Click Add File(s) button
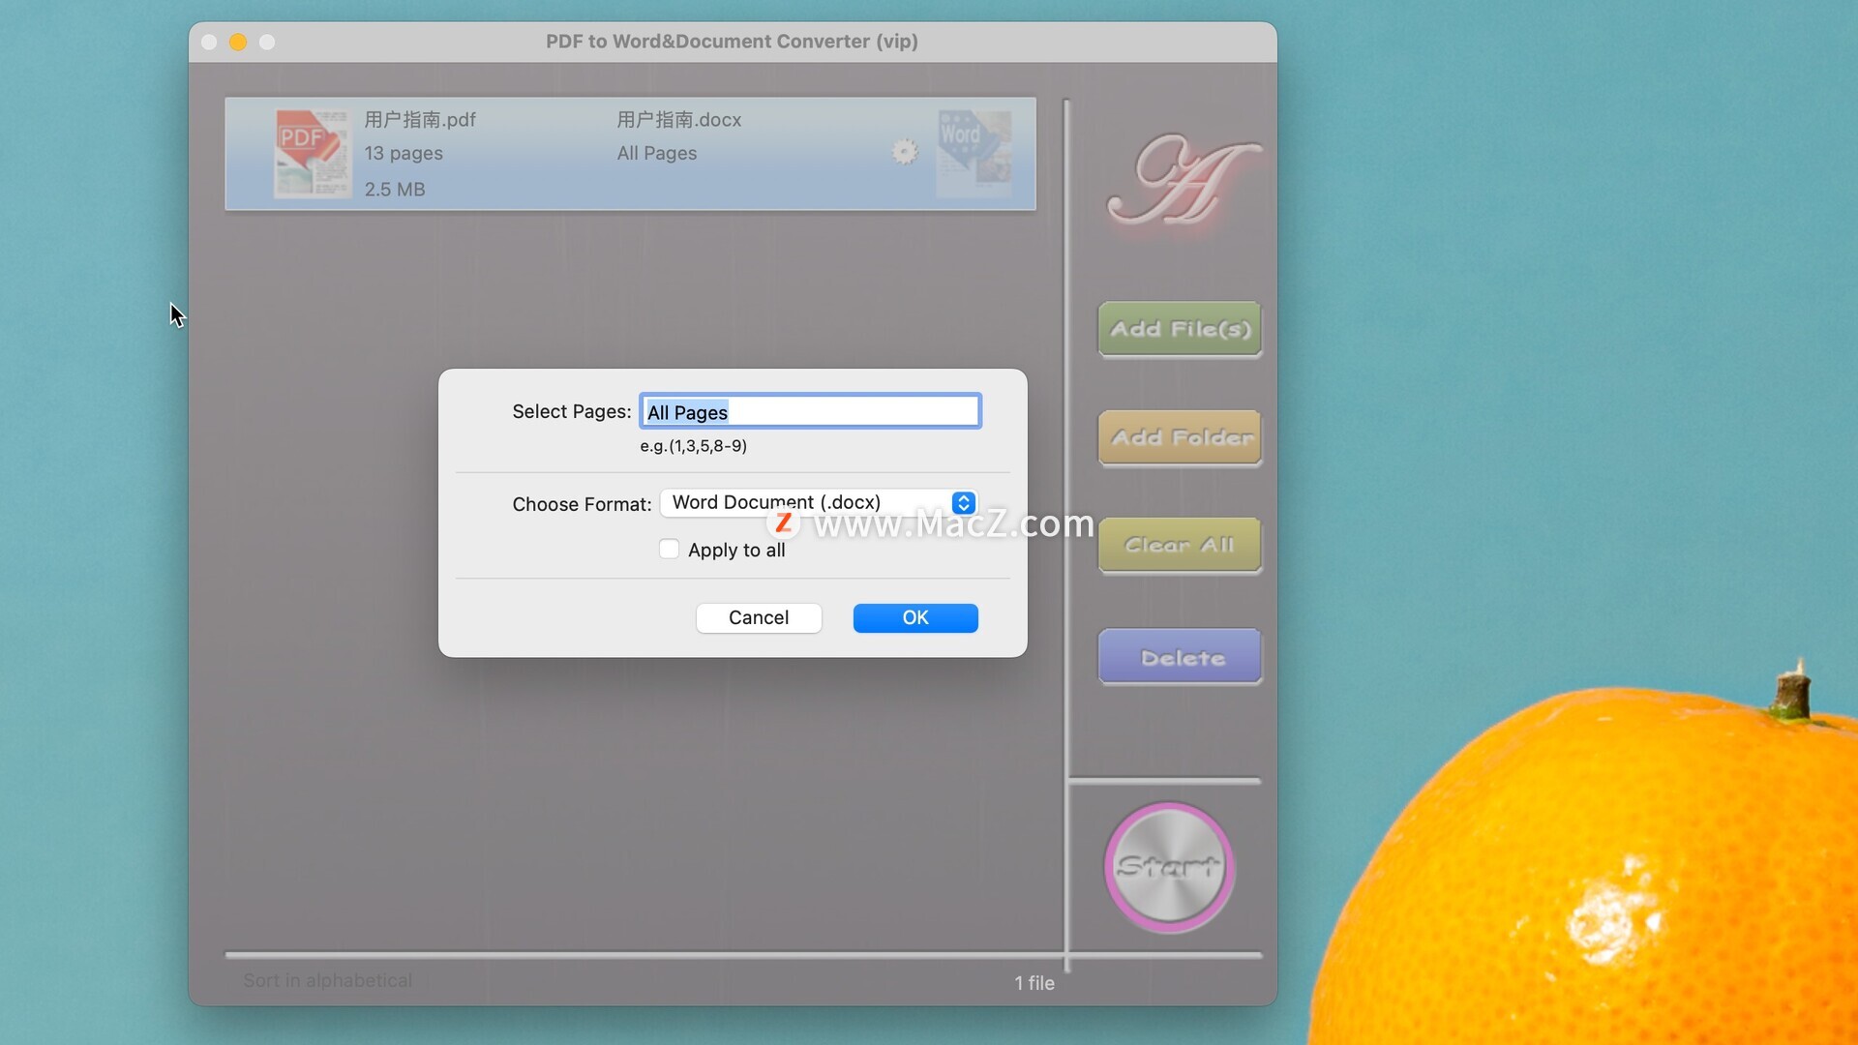Screen dimensions: 1858x1045 click(x=1180, y=329)
